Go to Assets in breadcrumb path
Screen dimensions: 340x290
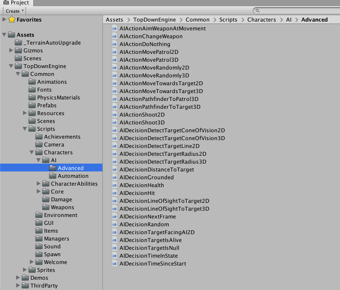(x=114, y=20)
